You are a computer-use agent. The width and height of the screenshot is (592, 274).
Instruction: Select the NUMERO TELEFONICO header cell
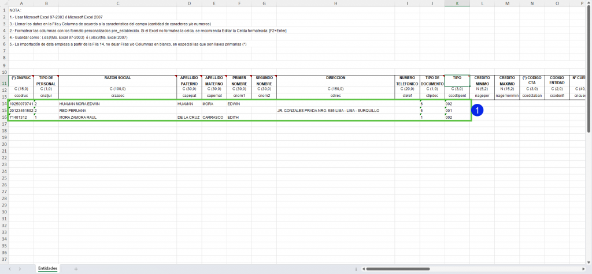(408, 81)
